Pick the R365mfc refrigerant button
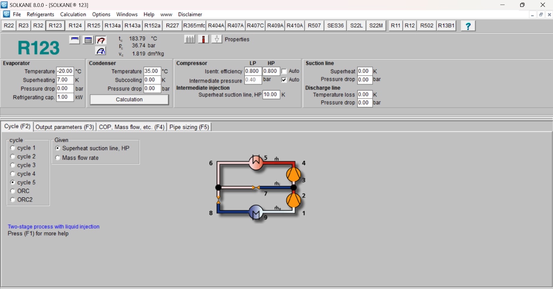Screen dimensions: 553x289 194,26
